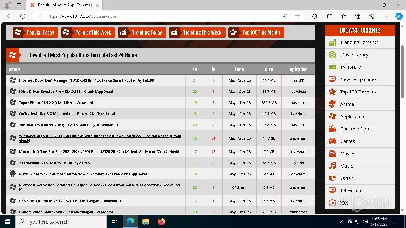The width and height of the screenshot is (406, 228).
Task: Open Office Installer Plus v1.26 torrent
Action: coord(67,114)
